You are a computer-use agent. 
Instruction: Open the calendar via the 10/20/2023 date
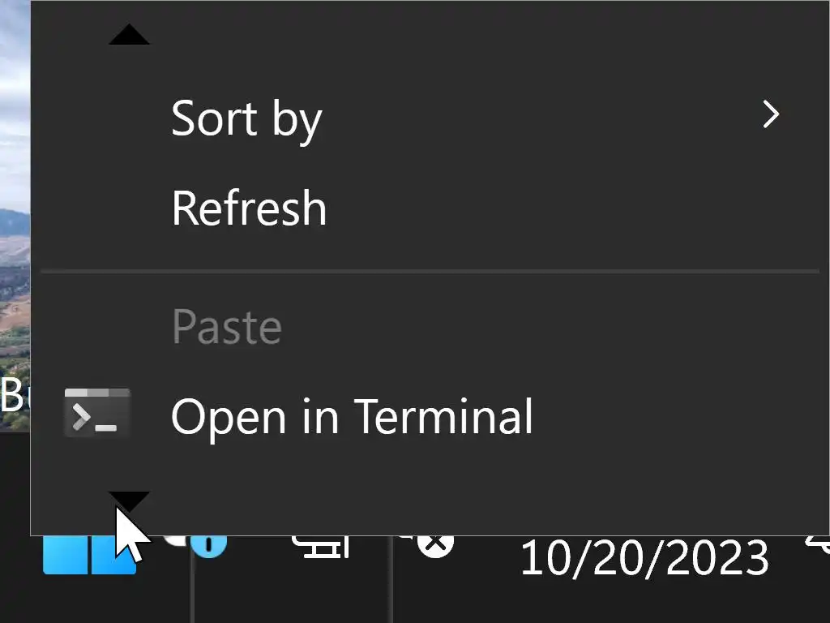pos(644,558)
